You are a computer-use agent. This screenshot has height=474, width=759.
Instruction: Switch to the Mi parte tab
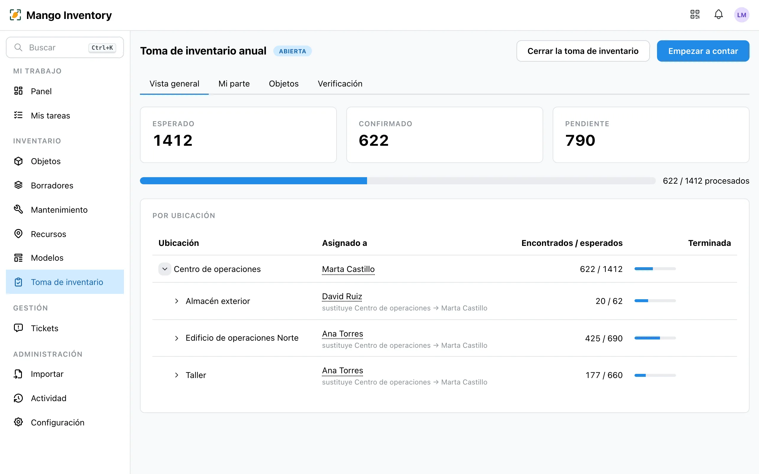[x=234, y=84]
